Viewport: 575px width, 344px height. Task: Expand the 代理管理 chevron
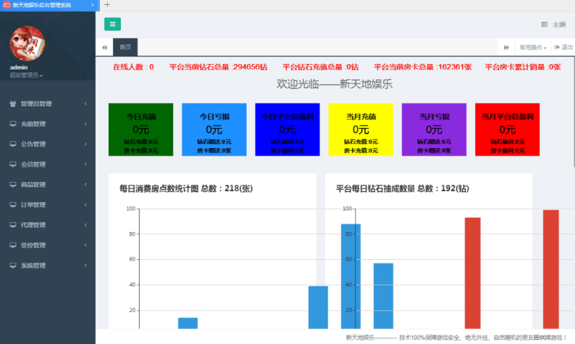85,225
